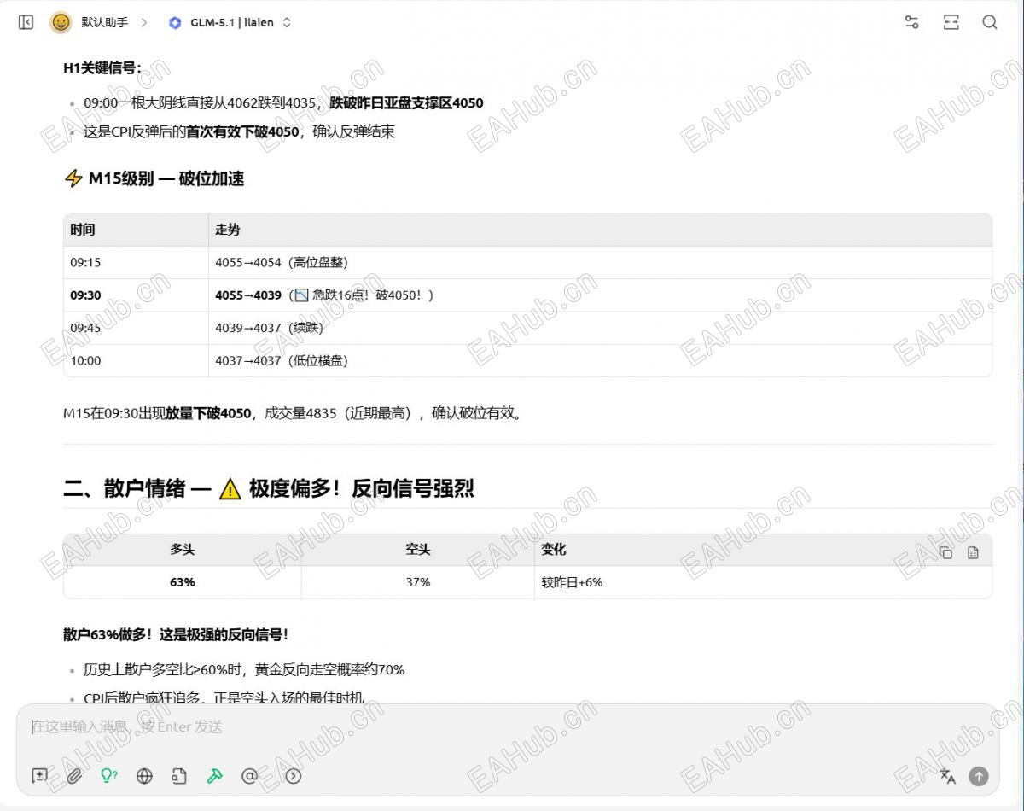Click the warning triangle emoji in heading
Viewport: 1024px width, 811px height.
click(230, 489)
